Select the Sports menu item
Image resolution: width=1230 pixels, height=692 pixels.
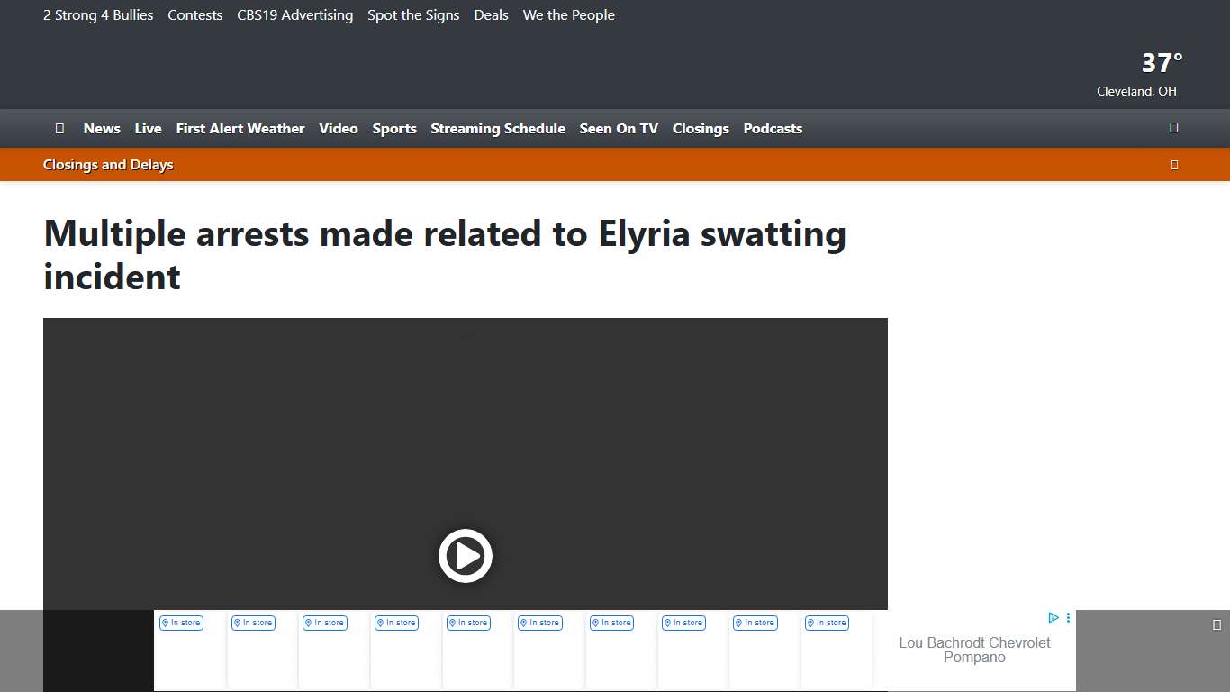(394, 128)
